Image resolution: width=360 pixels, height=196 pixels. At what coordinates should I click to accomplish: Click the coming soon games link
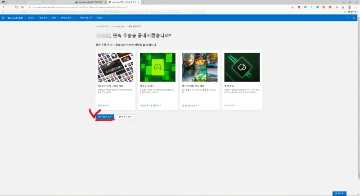(191, 105)
